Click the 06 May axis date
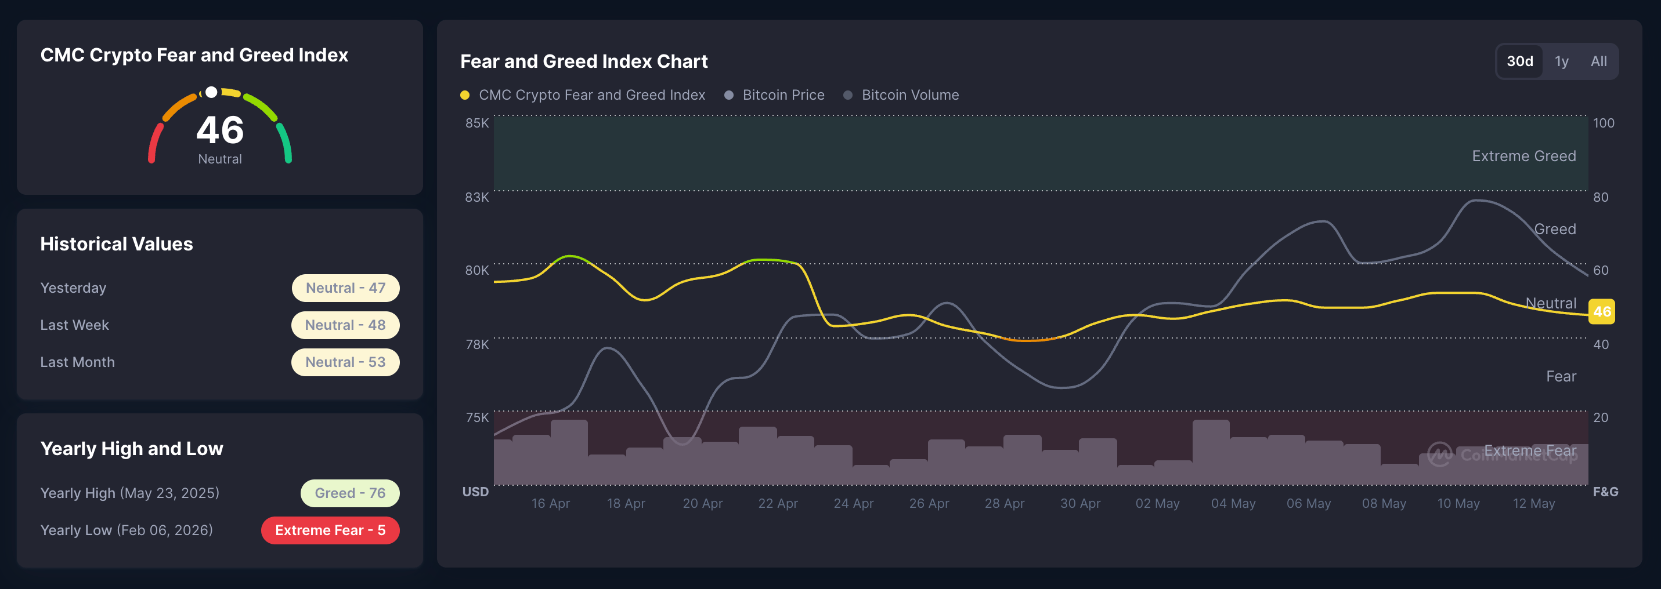Viewport: 1661px width, 589px height. click(x=1308, y=503)
